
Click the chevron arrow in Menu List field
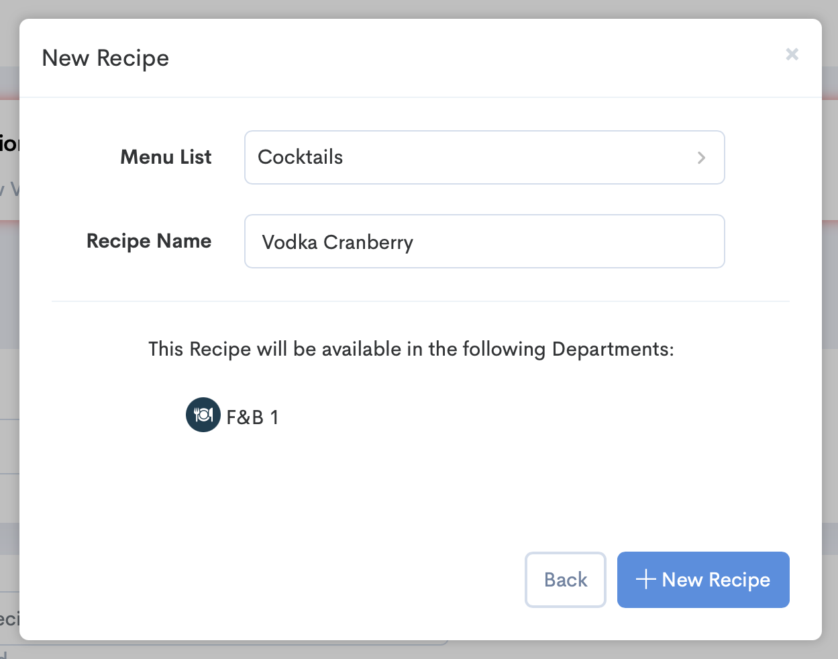(x=702, y=157)
